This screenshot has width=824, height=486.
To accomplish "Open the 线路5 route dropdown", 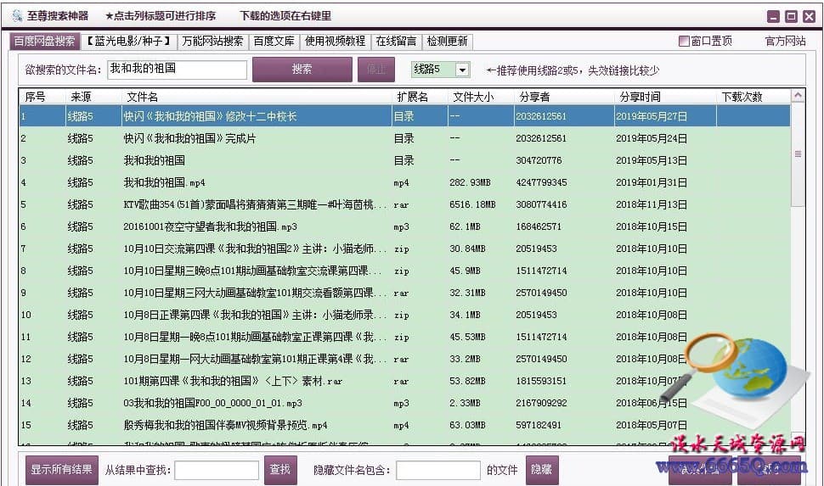I will point(462,70).
